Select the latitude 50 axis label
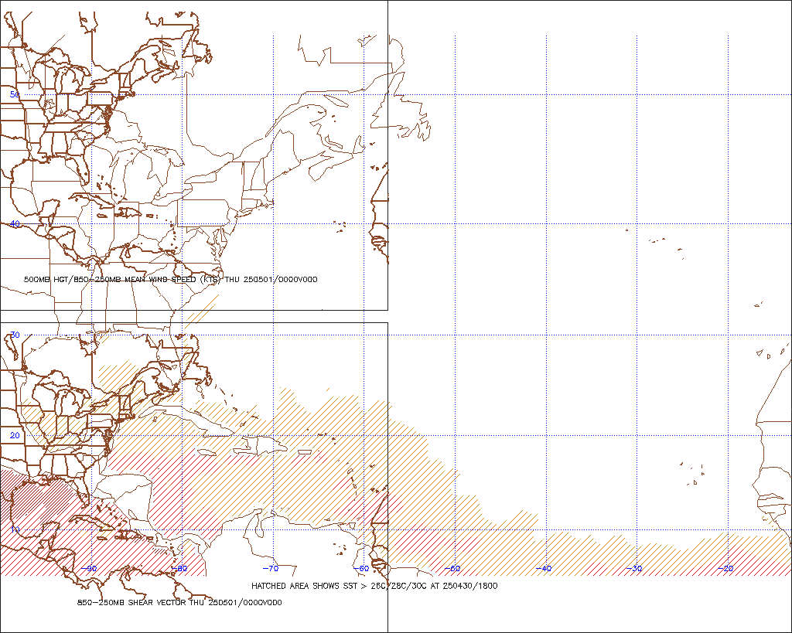The width and height of the screenshot is (792, 633). [x=15, y=94]
